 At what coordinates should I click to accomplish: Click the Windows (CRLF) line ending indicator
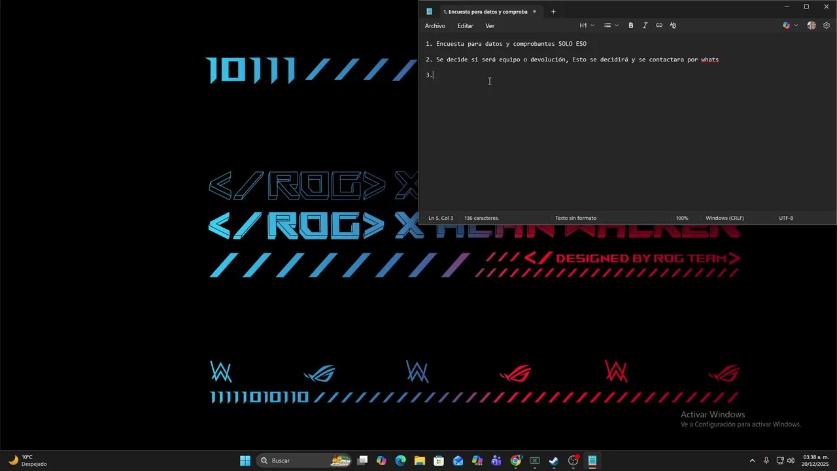point(725,218)
